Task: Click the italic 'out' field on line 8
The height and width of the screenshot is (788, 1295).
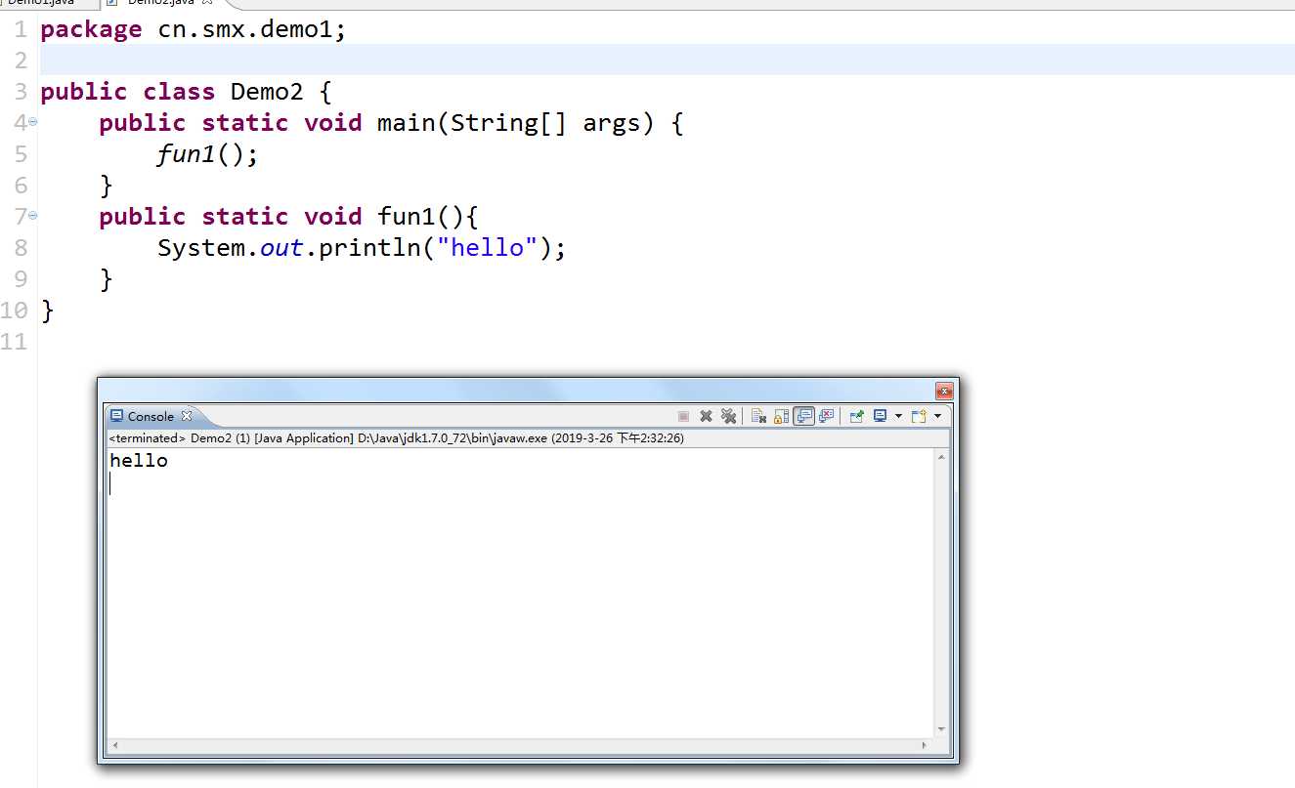Action: click(281, 248)
